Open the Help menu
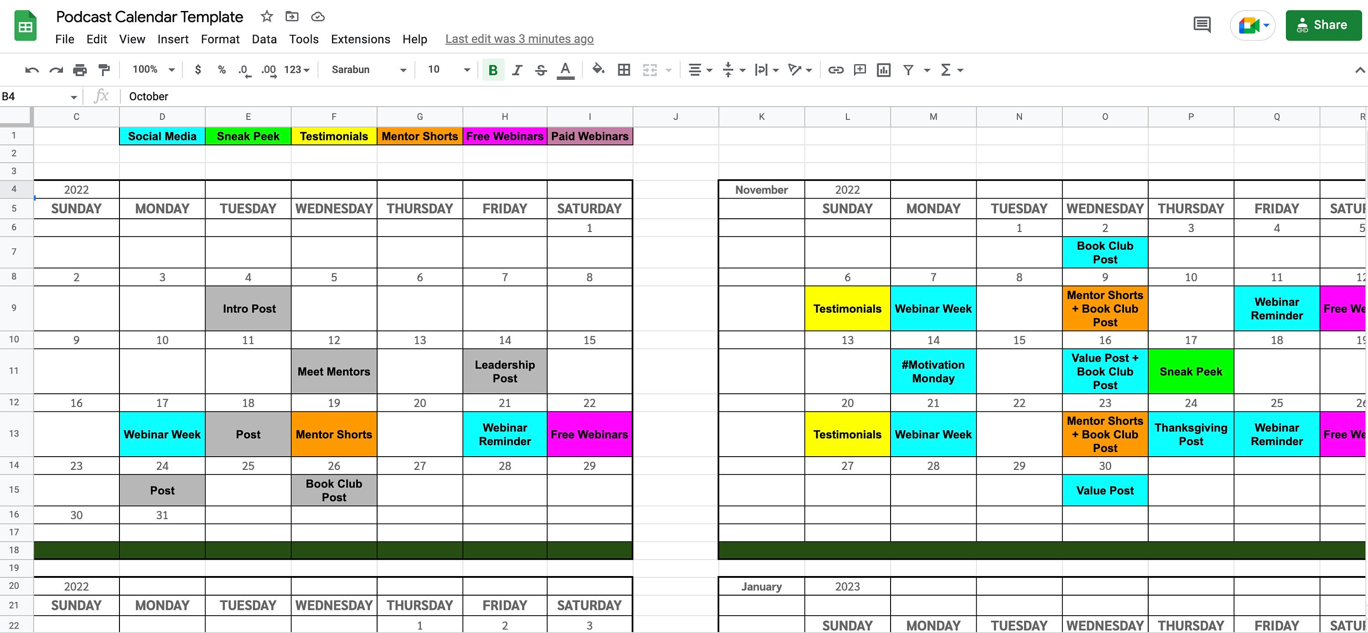 (x=415, y=39)
